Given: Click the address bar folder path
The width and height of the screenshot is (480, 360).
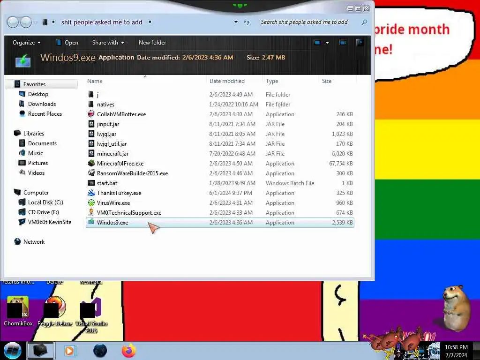Looking at the screenshot, I should tap(102, 22).
